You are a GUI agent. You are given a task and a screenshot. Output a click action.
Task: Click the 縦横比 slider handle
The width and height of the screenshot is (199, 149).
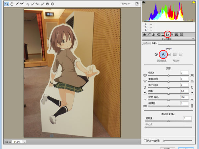click(x=168, y=106)
